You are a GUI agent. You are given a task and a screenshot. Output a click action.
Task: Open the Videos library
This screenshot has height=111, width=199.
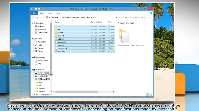coord(40,51)
